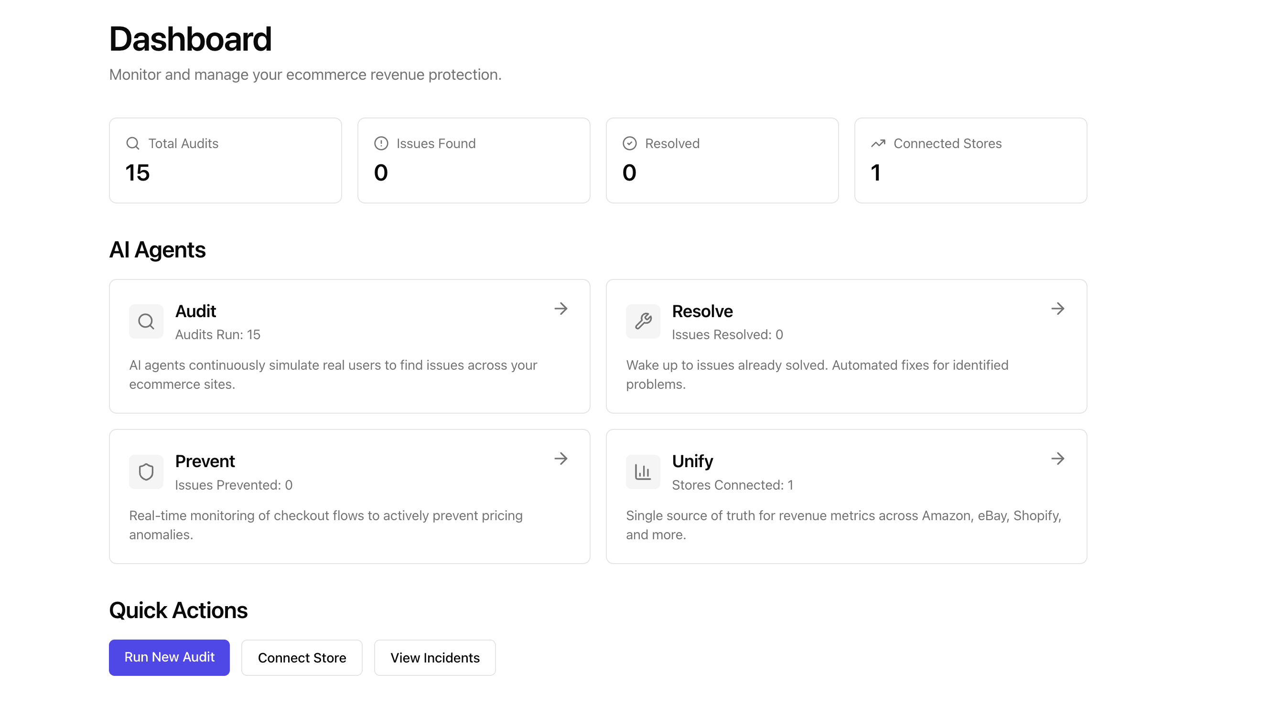Open the Audit agent card
This screenshot has height=705, width=1271.
349,346
